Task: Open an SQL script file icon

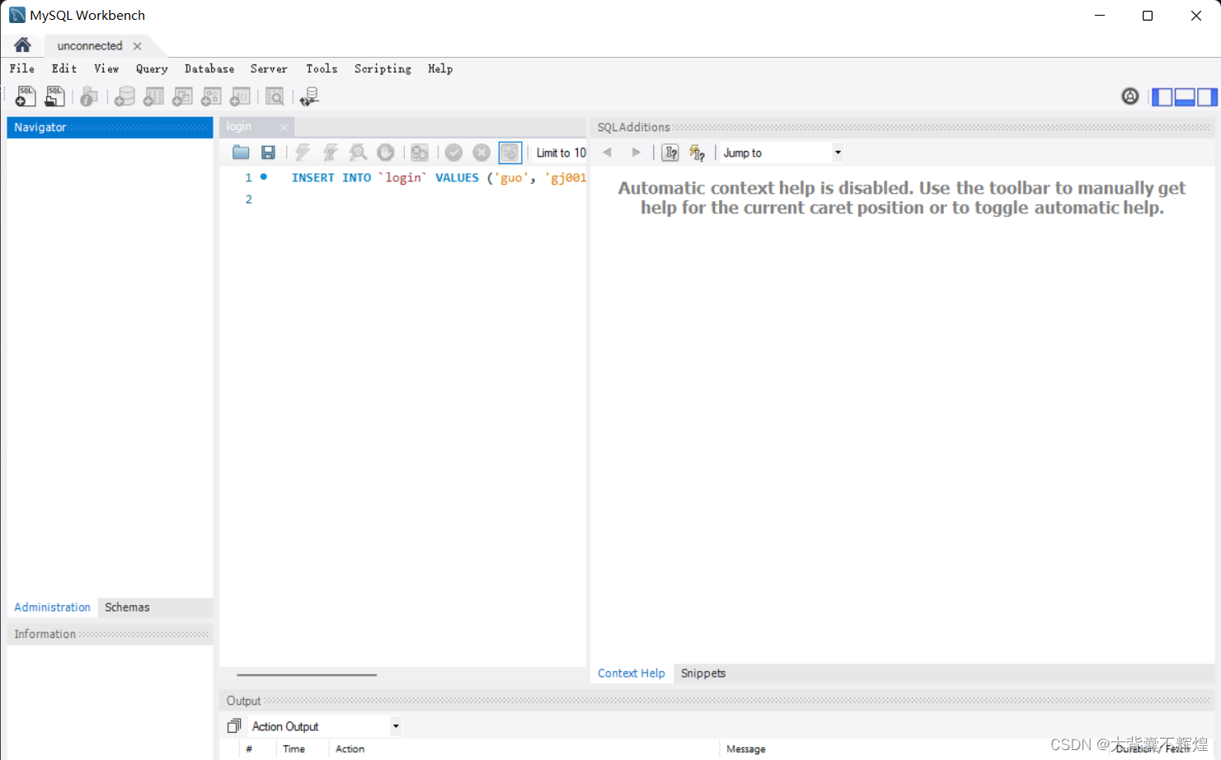Action: [x=54, y=96]
